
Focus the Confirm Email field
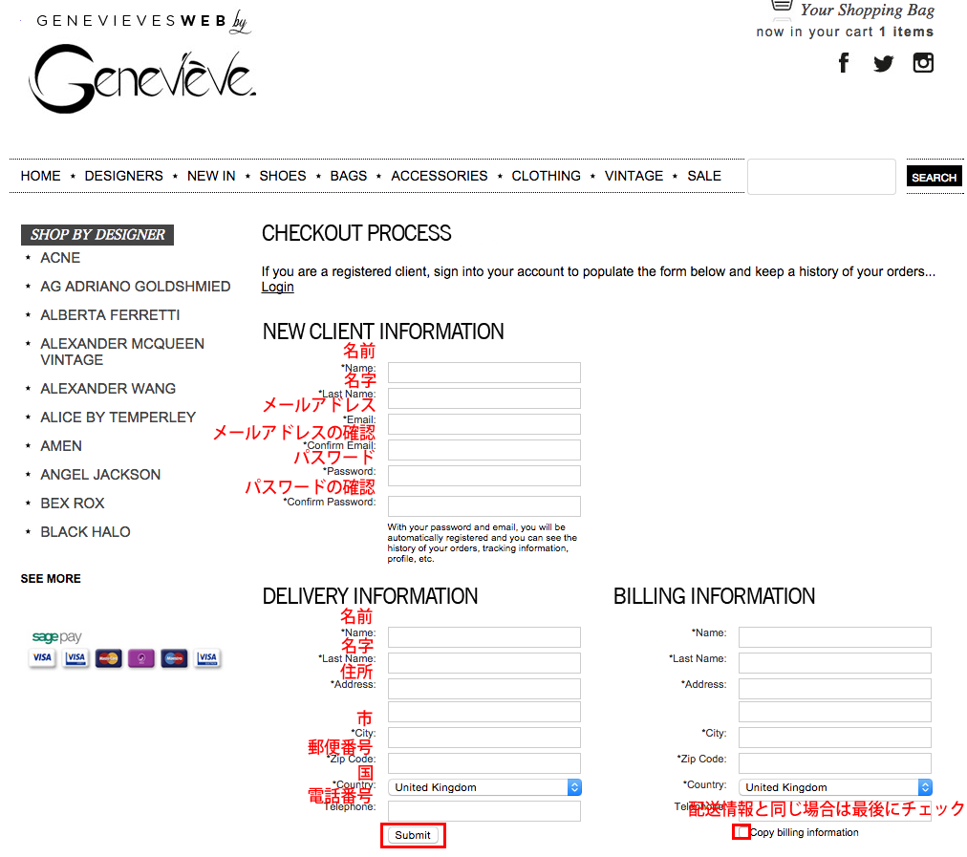click(484, 450)
